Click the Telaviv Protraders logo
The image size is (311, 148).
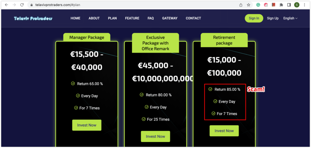click(x=33, y=18)
